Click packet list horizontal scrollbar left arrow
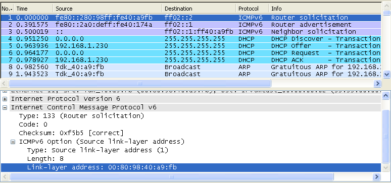Image resolution: width=391 pixels, height=183 pixels. point(4,83)
